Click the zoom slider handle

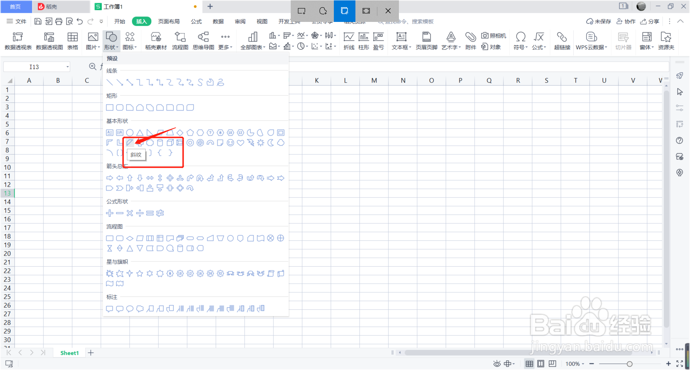[x=630, y=364]
